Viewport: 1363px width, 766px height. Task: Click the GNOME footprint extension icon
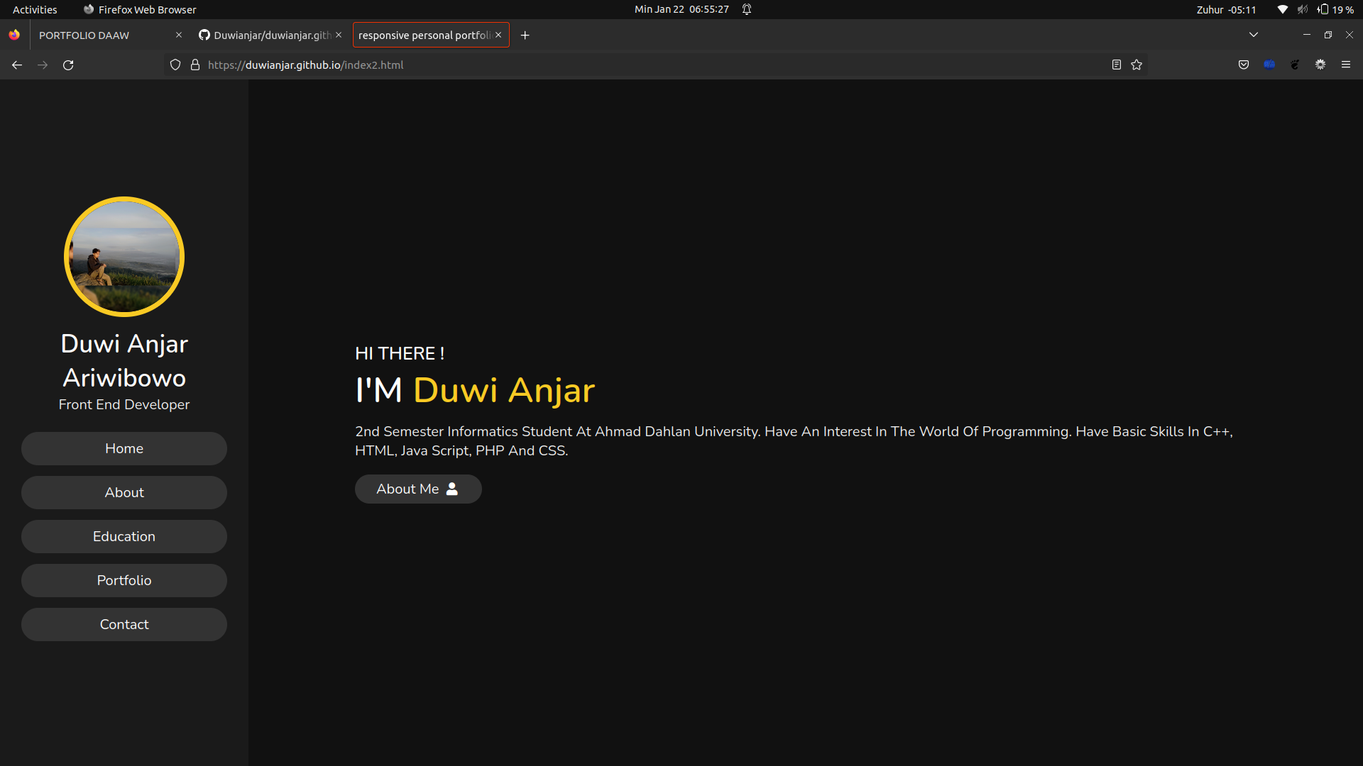[x=1295, y=65]
